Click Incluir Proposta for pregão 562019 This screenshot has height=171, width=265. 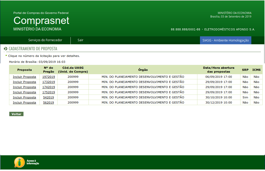25,102
